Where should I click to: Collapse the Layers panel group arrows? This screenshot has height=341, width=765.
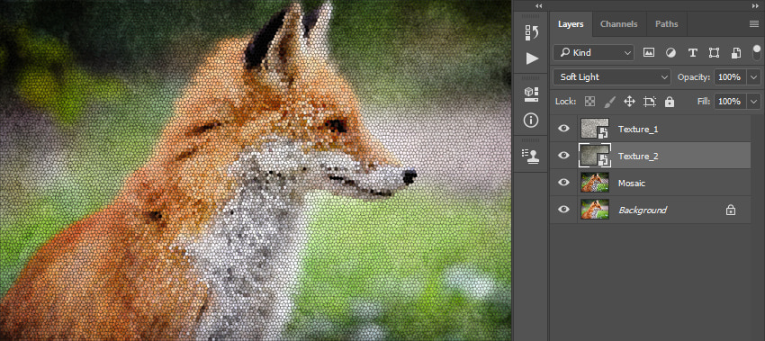point(755,6)
